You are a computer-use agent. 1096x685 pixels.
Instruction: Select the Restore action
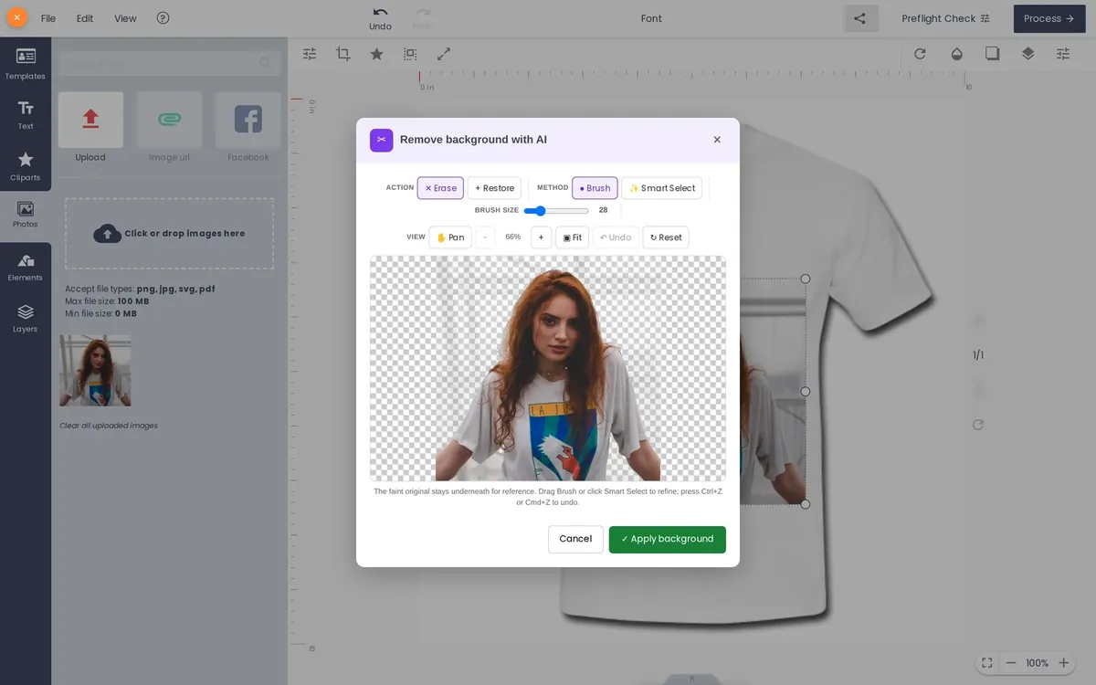[494, 188]
